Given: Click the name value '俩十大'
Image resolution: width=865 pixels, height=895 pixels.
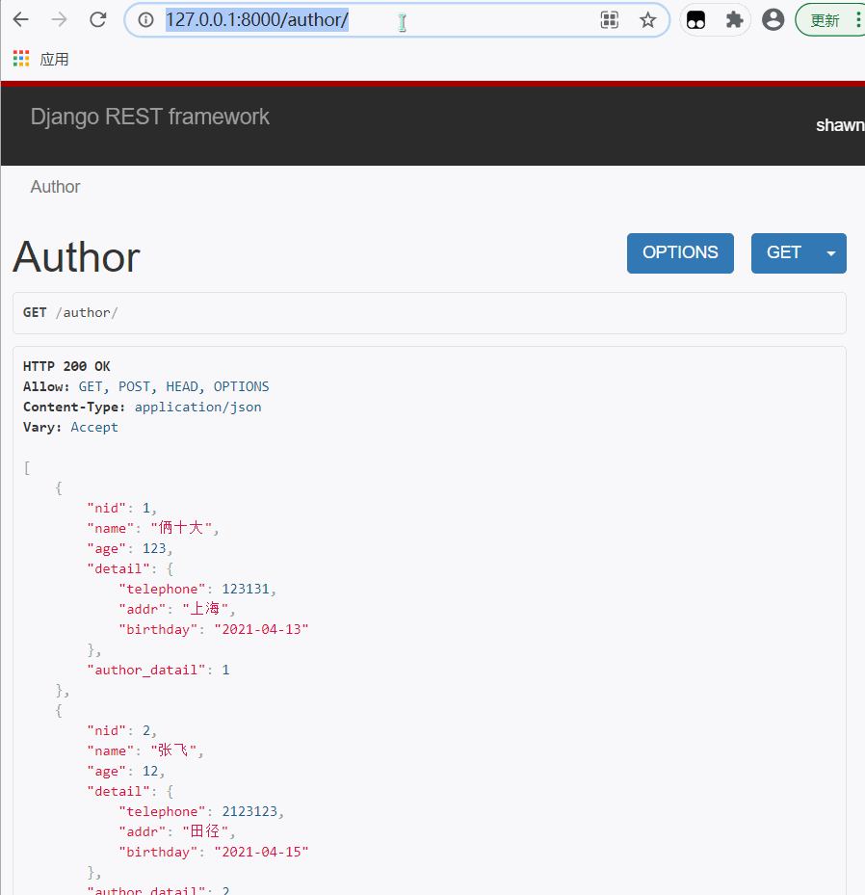Looking at the screenshot, I should click(x=180, y=528).
